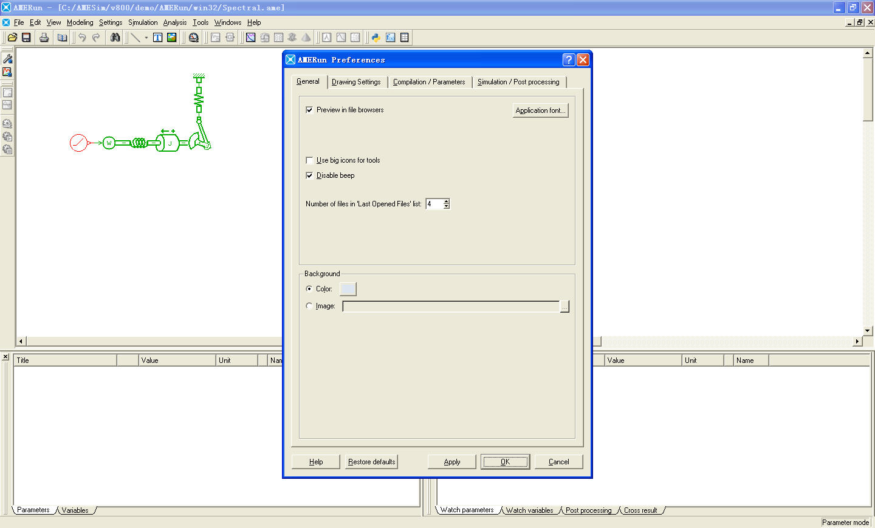Click the insert image picture icon
Screen dimensions: 875x528
click(172, 38)
